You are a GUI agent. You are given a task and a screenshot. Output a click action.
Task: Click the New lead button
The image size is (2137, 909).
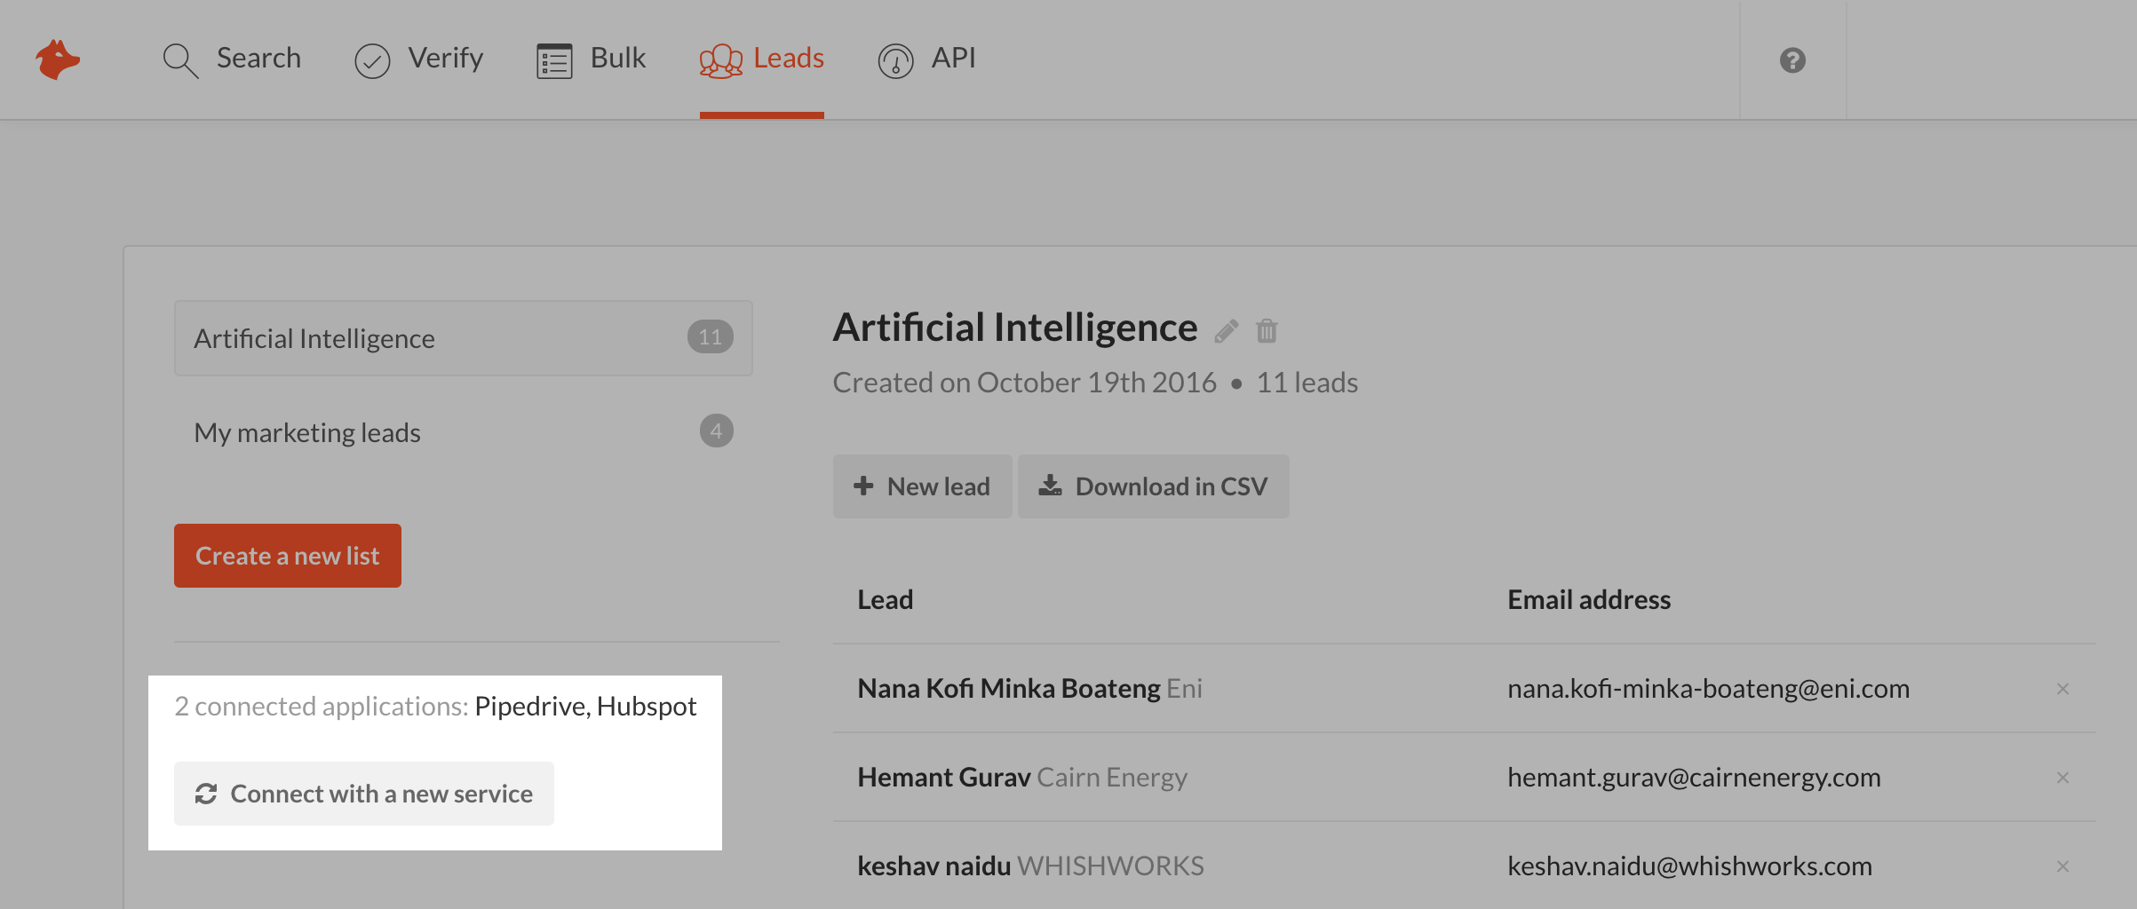coord(922,486)
